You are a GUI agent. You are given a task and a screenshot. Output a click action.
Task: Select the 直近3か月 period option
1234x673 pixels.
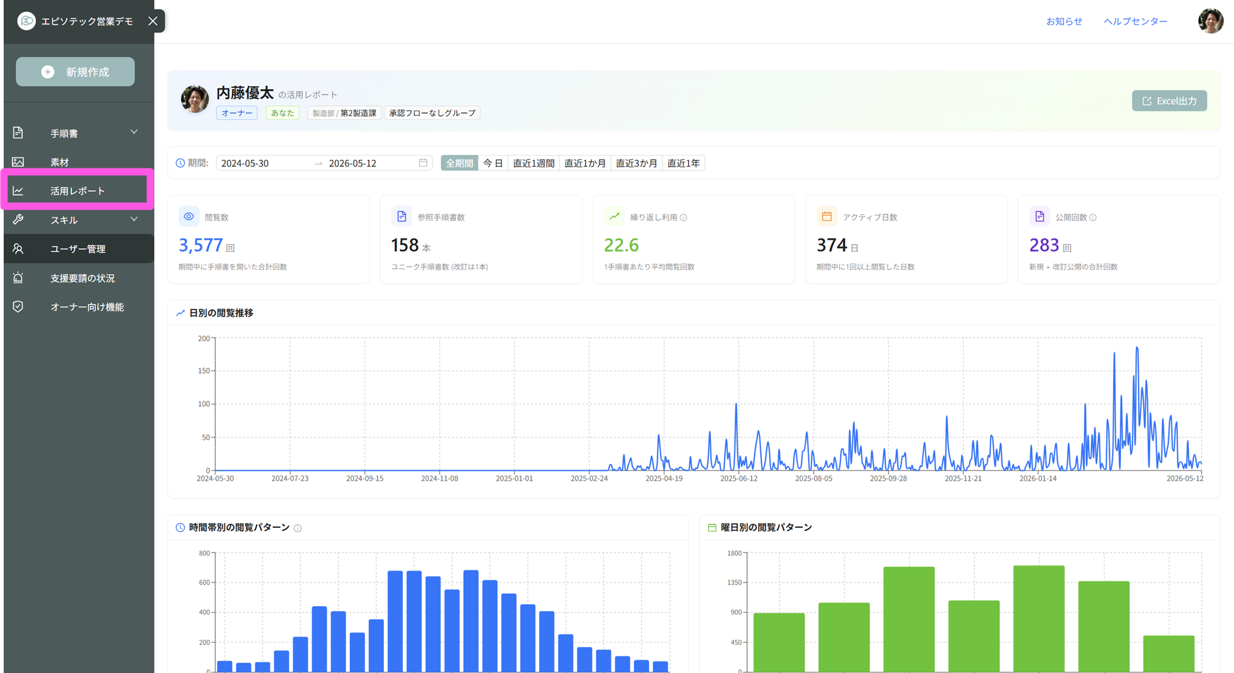[637, 163]
